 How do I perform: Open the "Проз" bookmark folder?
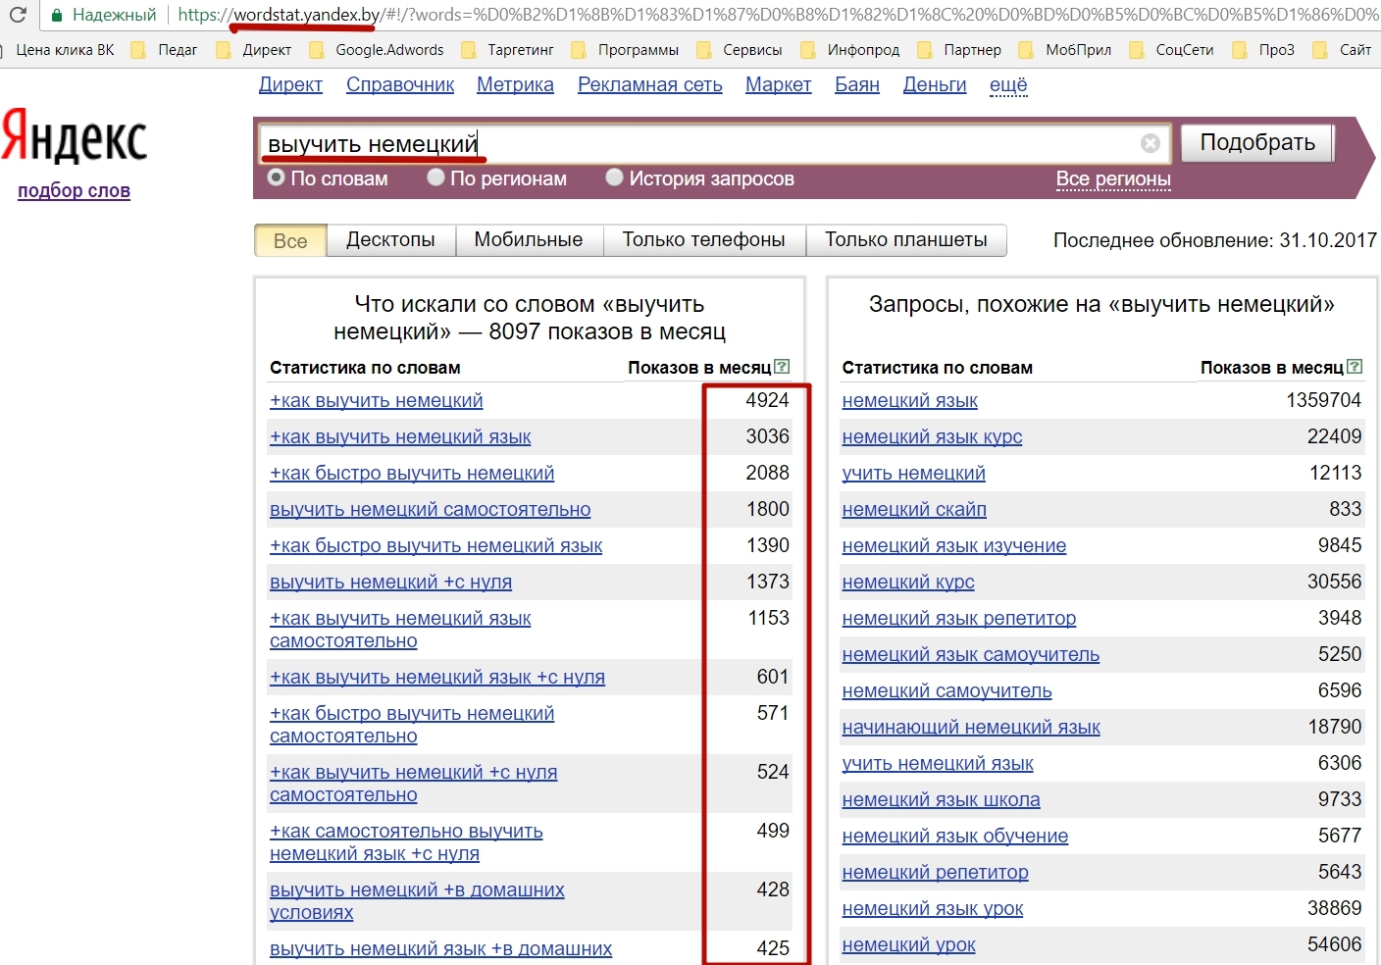(x=1264, y=49)
